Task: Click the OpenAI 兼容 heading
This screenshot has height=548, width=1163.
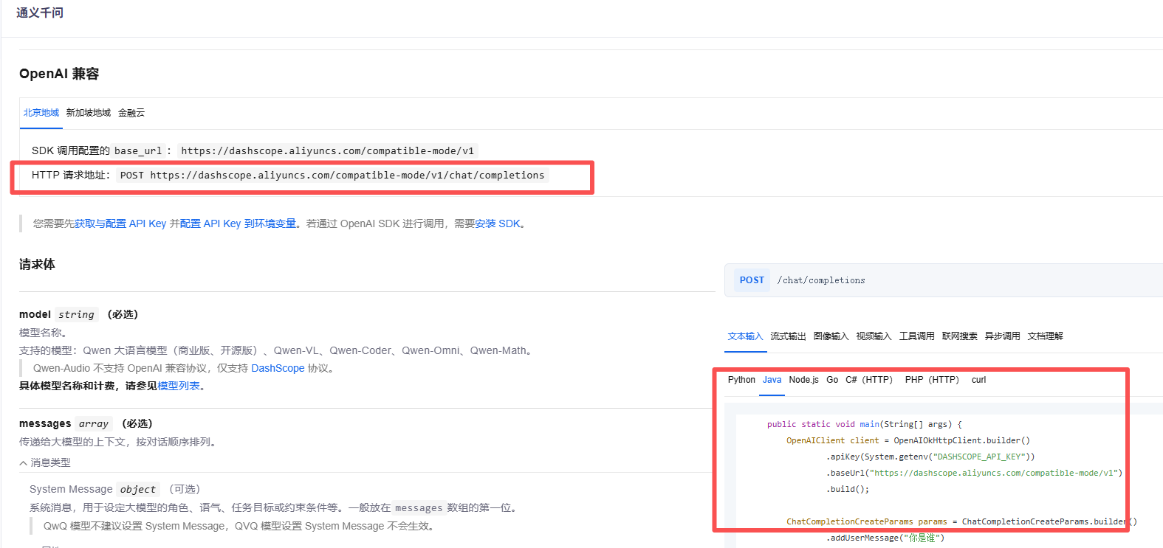Action: [x=59, y=74]
